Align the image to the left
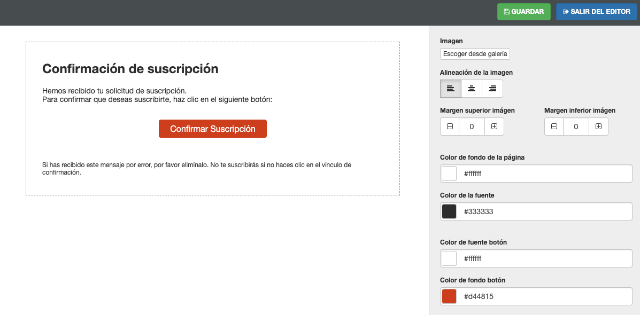This screenshot has width=640, height=315. coord(450,88)
